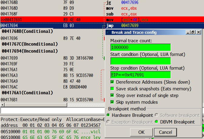
Task: Enable Save stack snapshots checkbox
Action: point(112,89)
